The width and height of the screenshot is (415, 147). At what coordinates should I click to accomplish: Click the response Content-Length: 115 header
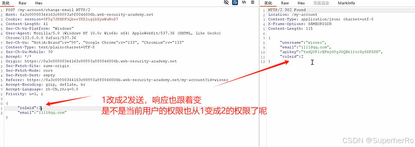[290, 28]
